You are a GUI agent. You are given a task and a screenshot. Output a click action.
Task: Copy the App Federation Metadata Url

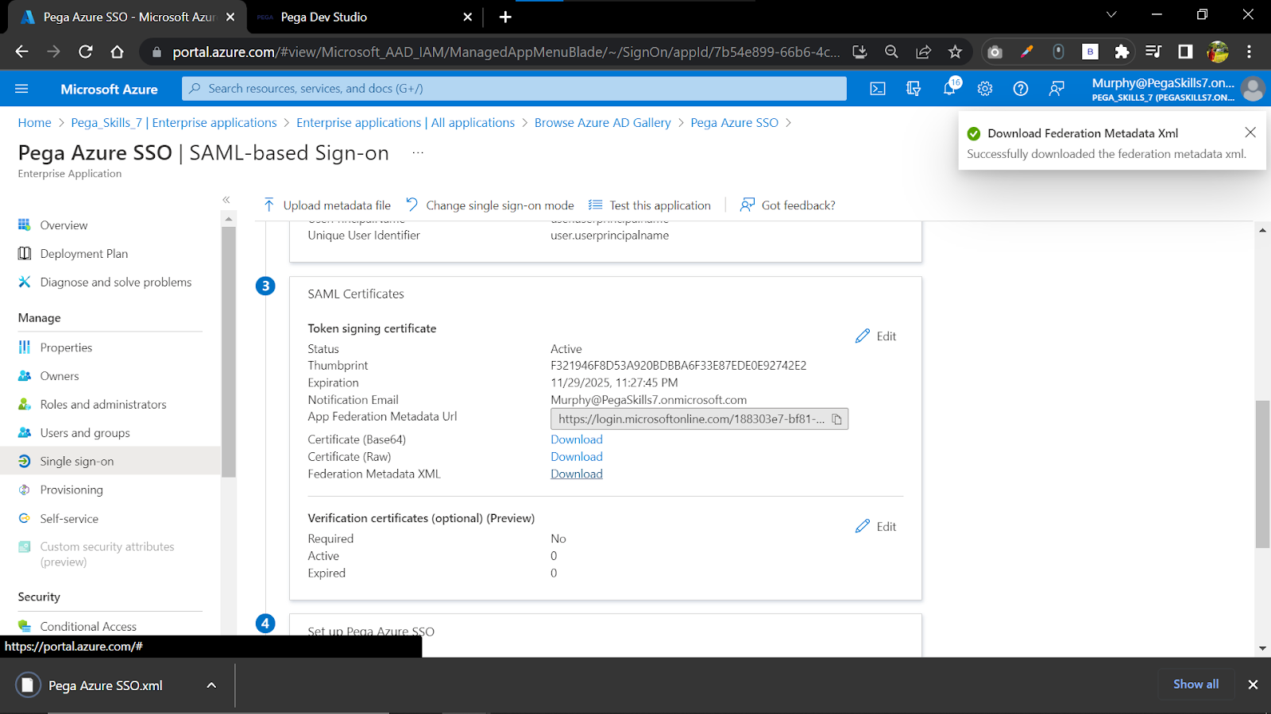click(836, 419)
